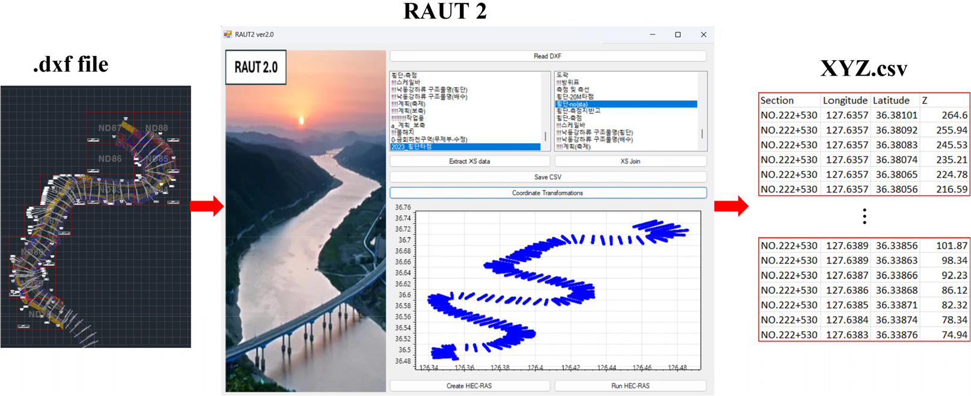Click the right layer list scrollbar
The image size is (971, 396).
click(702, 133)
